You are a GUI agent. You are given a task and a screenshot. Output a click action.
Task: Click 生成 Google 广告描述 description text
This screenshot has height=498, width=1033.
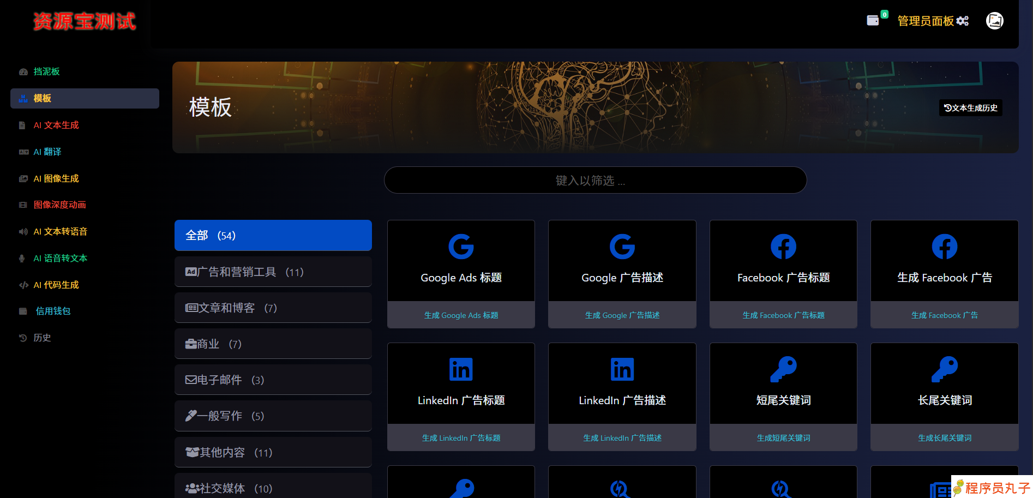click(x=622, y=315)
